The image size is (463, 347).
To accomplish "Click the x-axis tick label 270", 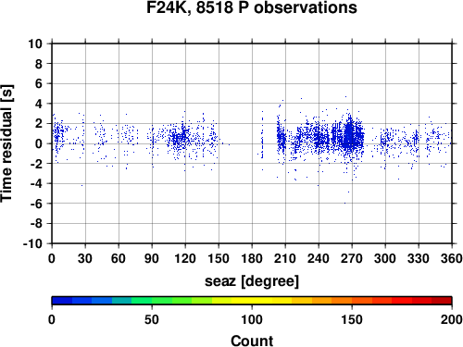I will (352, 258).
